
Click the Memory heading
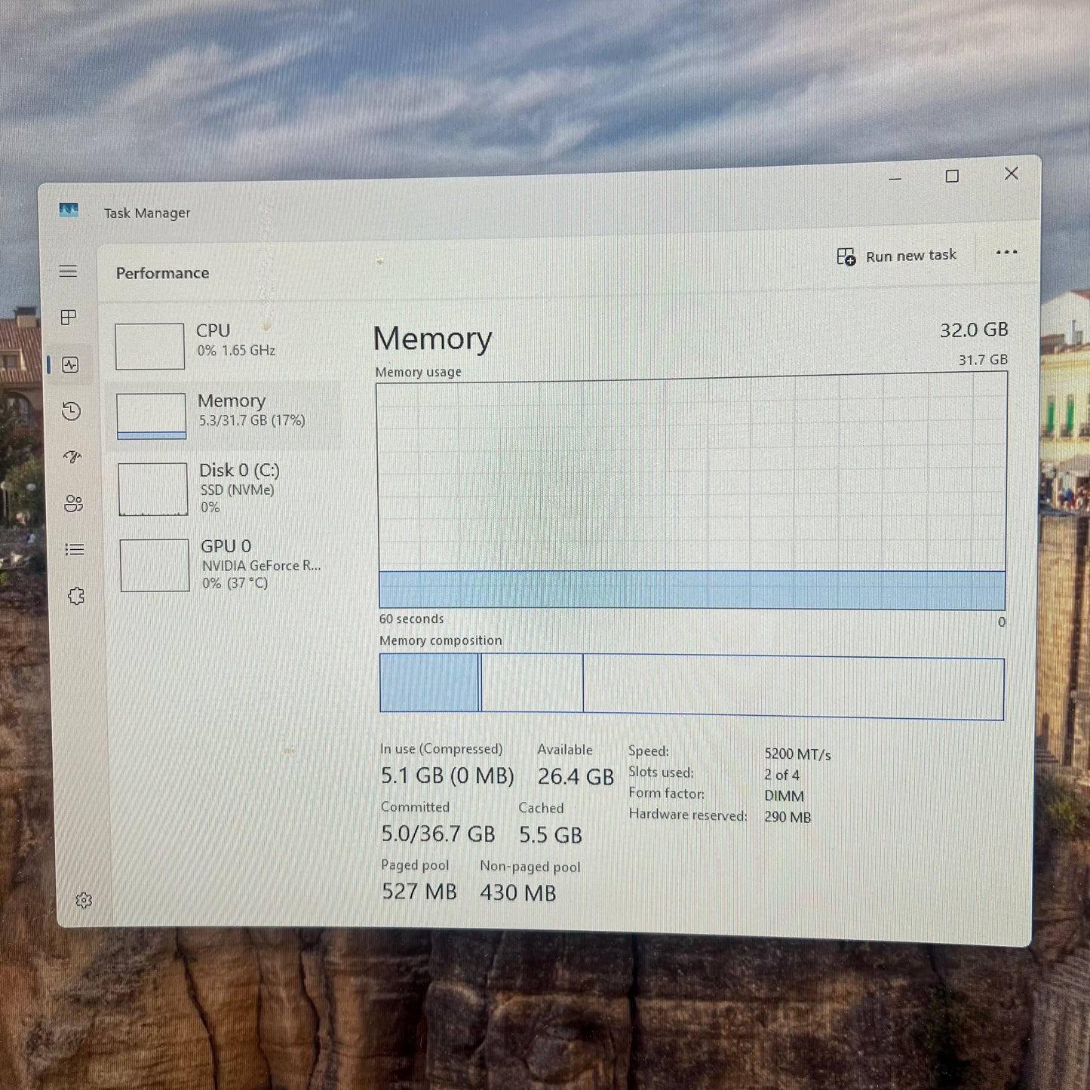tap(432, 339)
